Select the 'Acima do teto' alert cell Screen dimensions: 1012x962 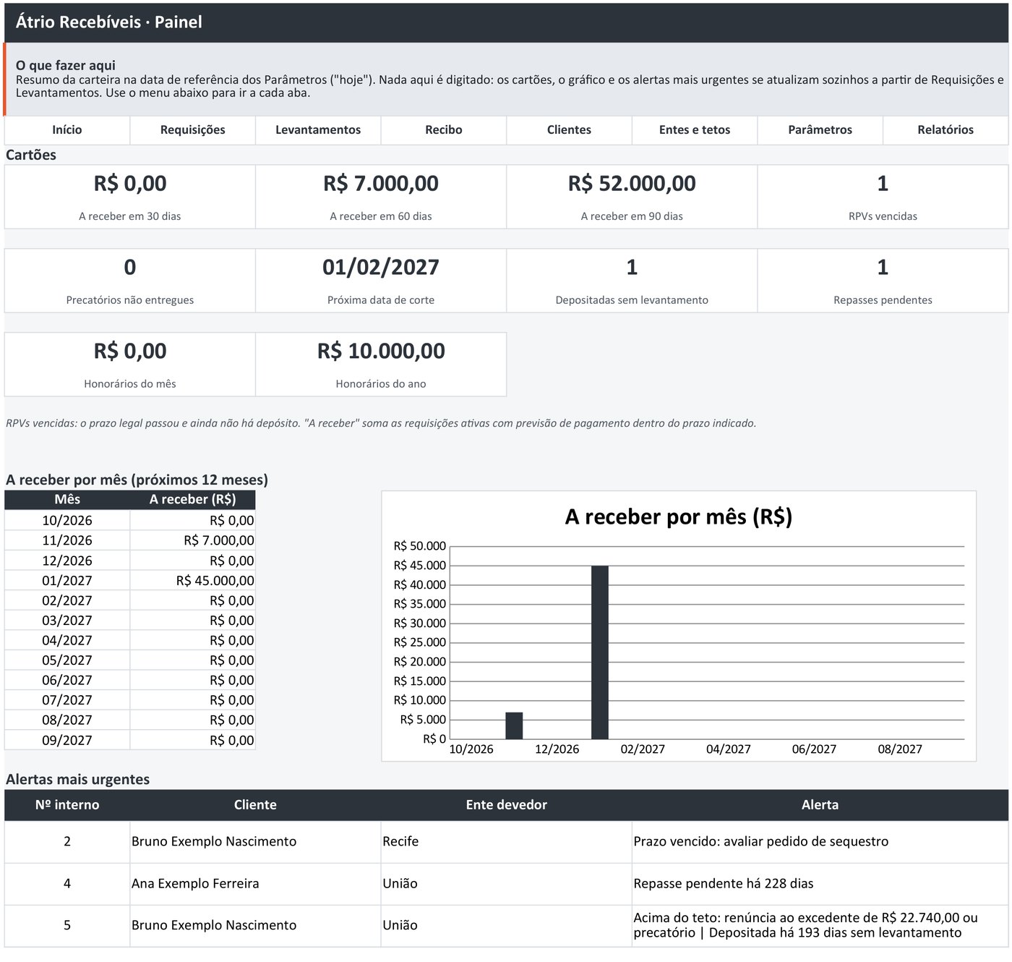tap(820, 926)
